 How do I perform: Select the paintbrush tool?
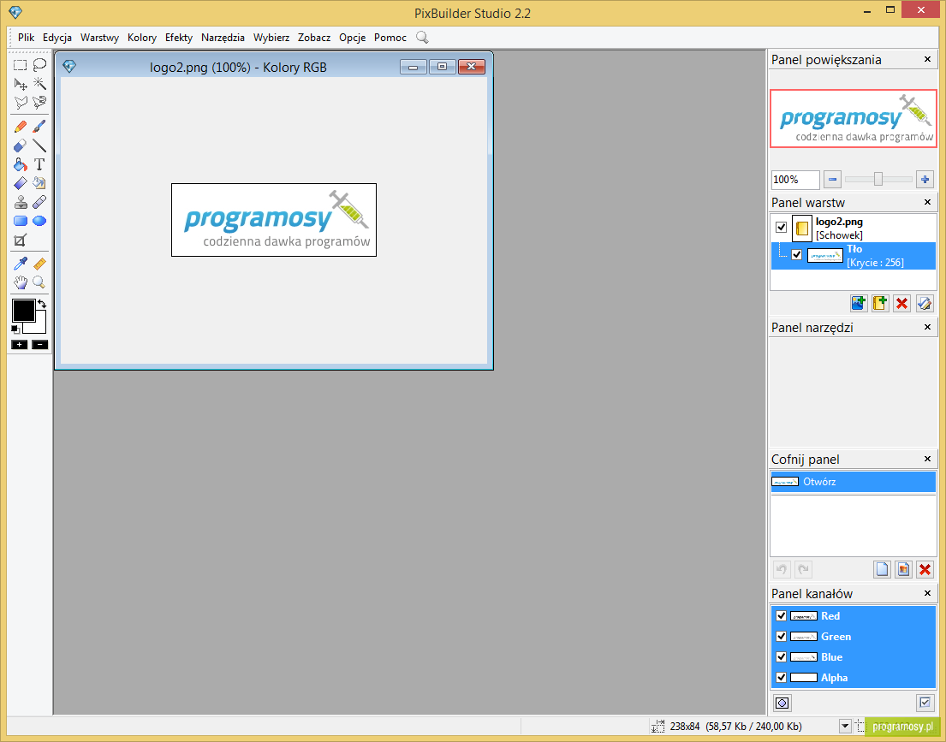[40, 127]
